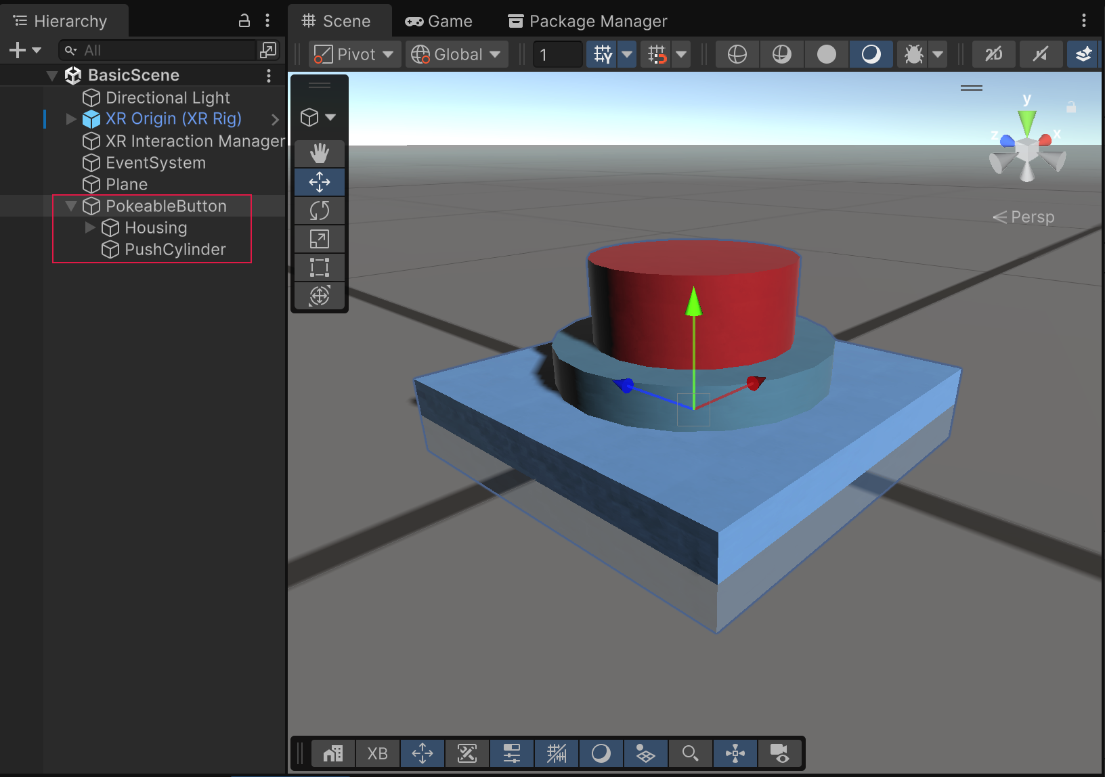Open the tools cube dropdown in overlay
The image size is (1105, 777).
318,117
